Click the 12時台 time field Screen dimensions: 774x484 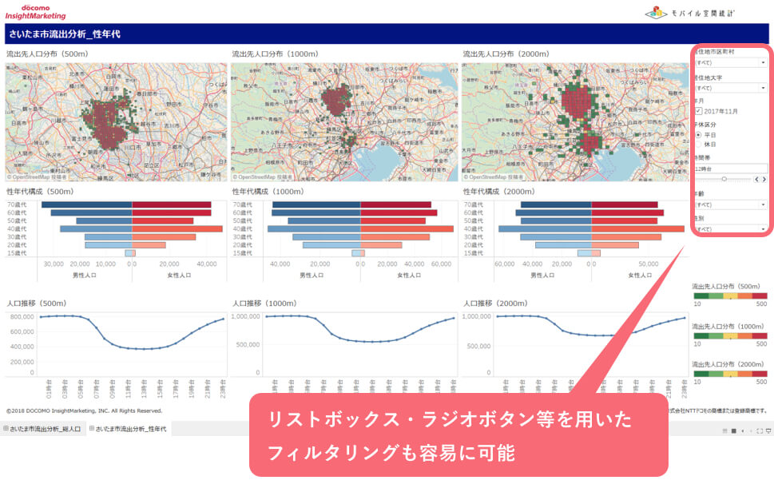(x=729, y=169)
